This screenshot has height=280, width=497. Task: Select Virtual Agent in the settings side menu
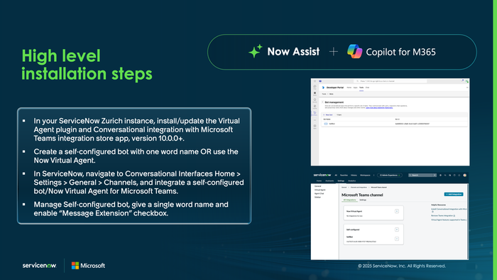[319, 190]
